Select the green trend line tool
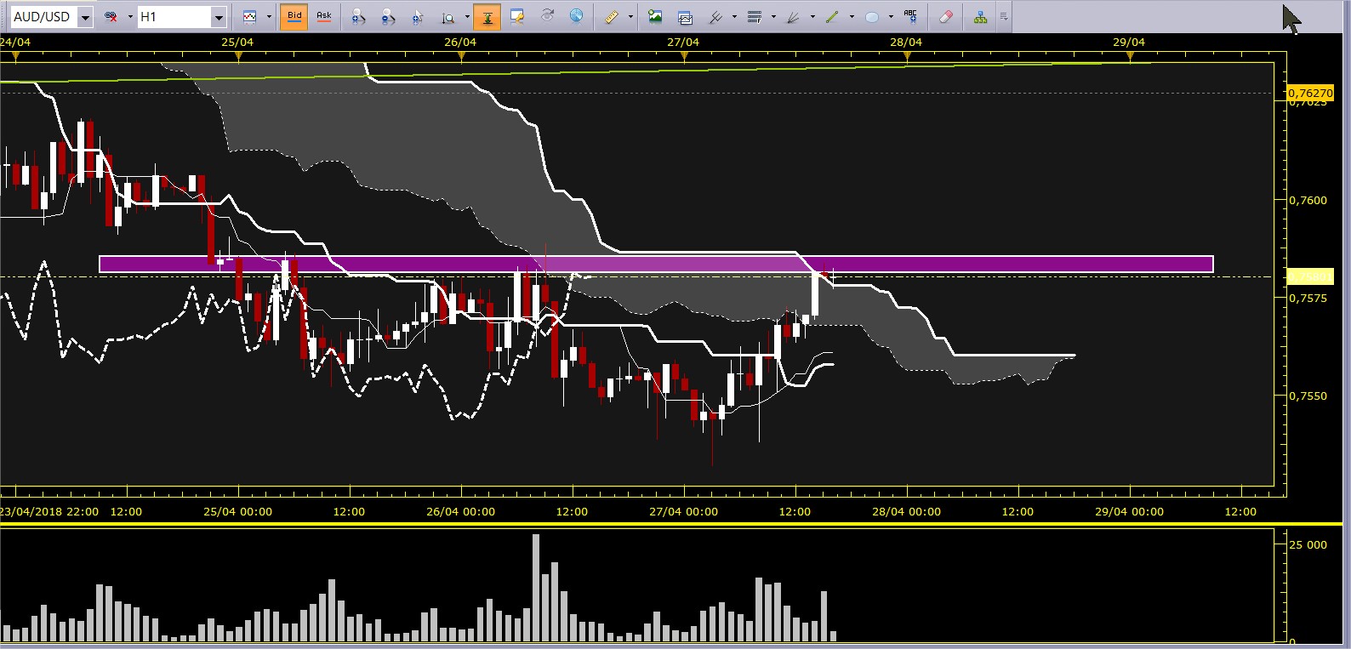This screenshot has height=649, width=1351. tap(833, 16)
